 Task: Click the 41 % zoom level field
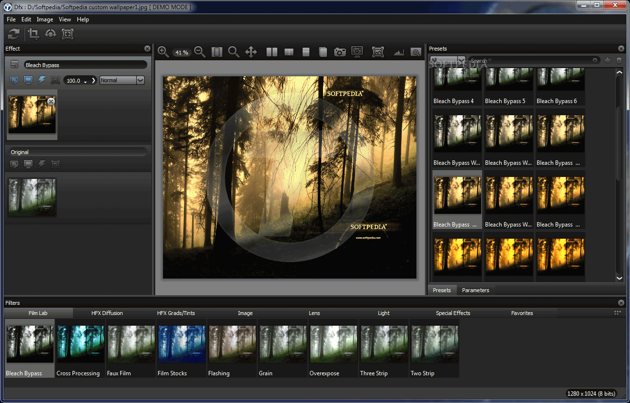point(181,52)
